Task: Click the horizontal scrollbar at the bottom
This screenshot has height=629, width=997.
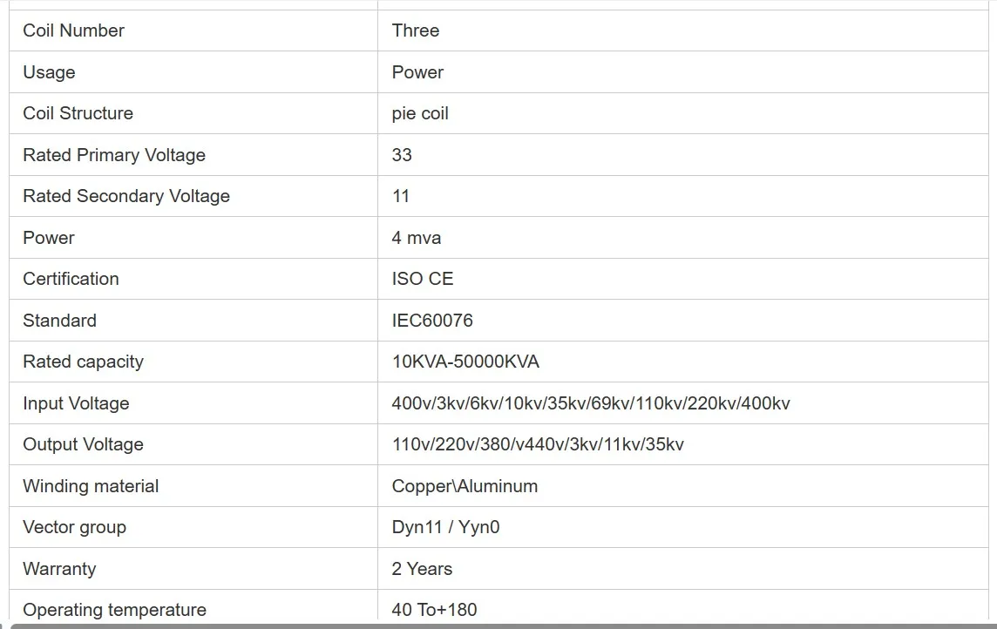Action: pos(498,625)
